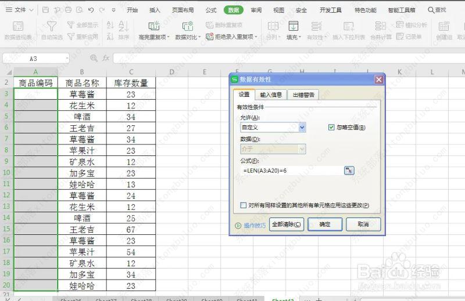Click the 数据对比 data compare icon
The image size is (465, 301).
pos(187,26)
